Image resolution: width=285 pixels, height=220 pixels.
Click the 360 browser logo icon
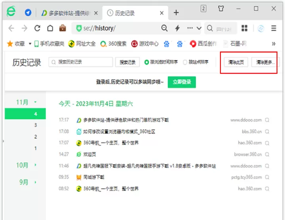(x=11, y=11)
